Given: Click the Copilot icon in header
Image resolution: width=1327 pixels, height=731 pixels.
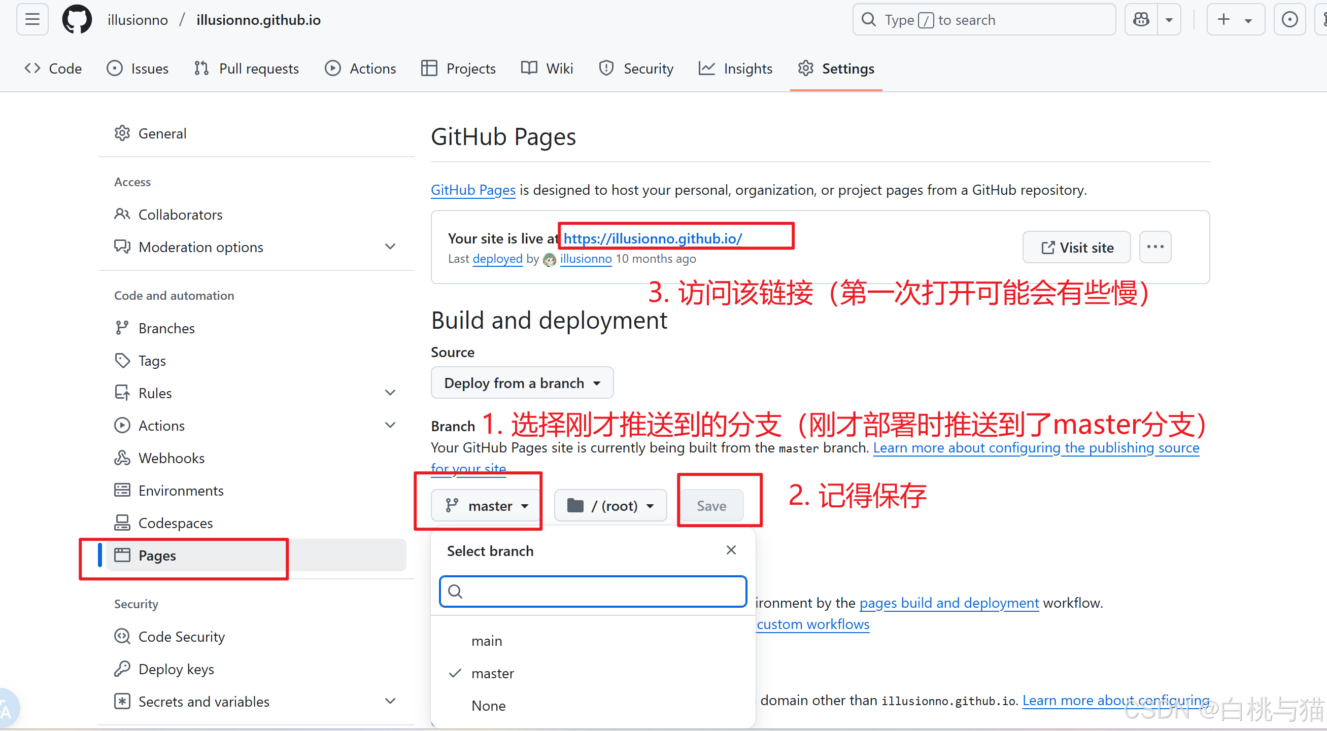Looking at the screenshot, I should [1141, 20].
